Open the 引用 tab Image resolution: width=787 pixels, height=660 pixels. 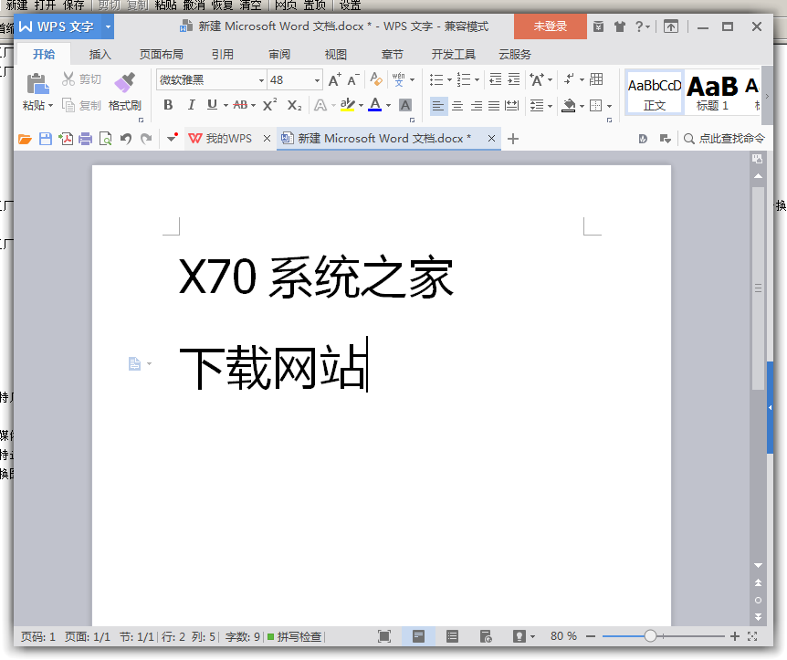(223, 54)
